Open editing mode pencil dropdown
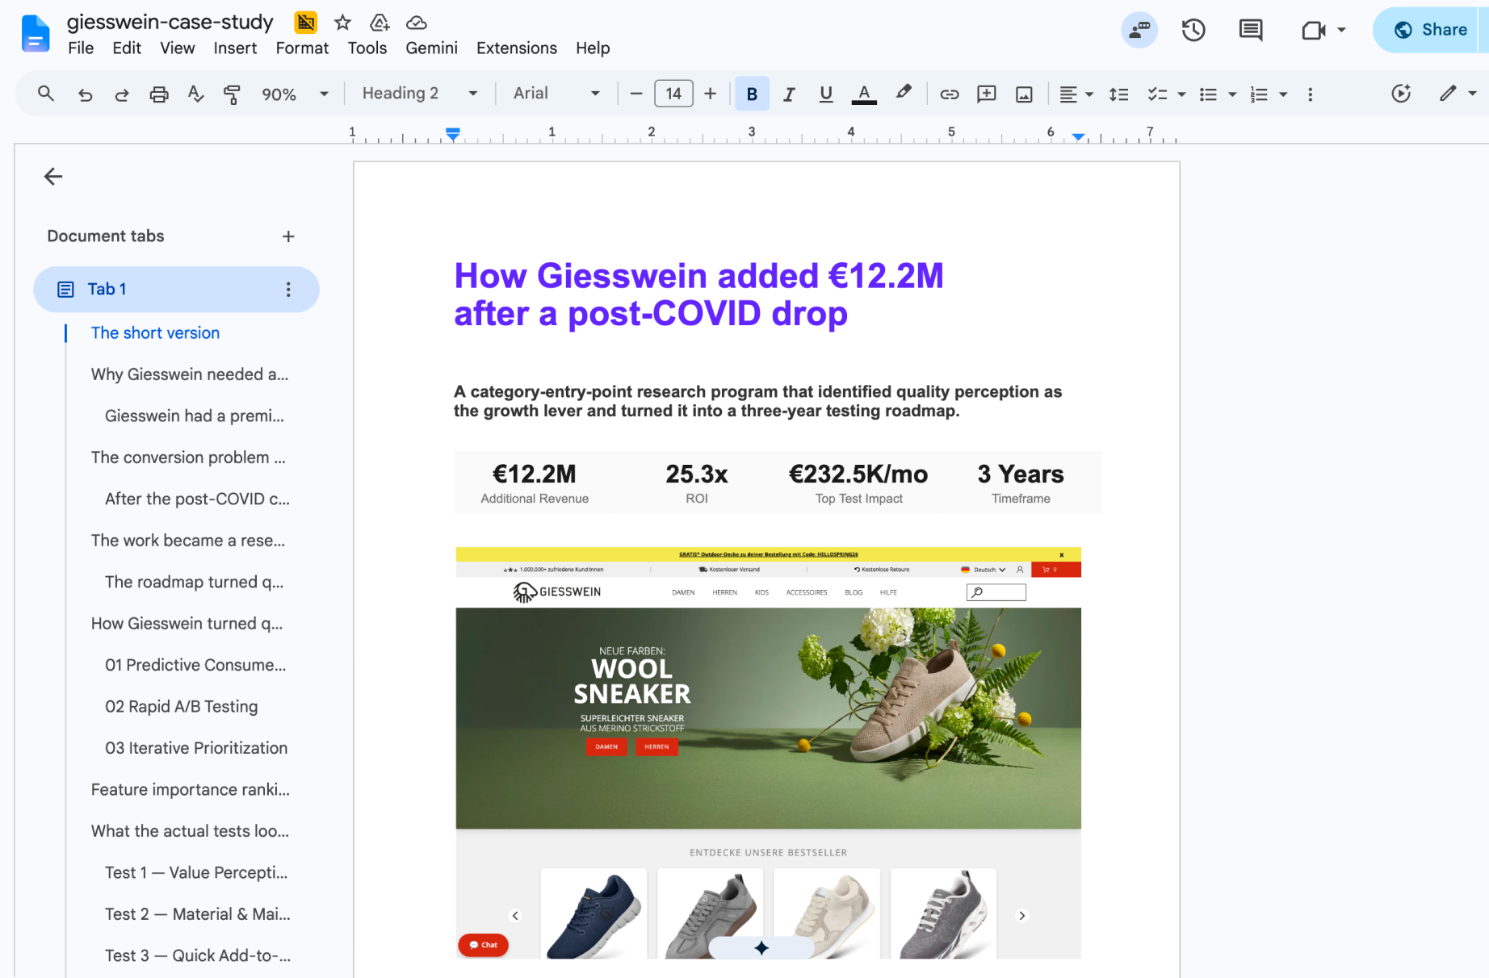 [x=1458, y=94]
